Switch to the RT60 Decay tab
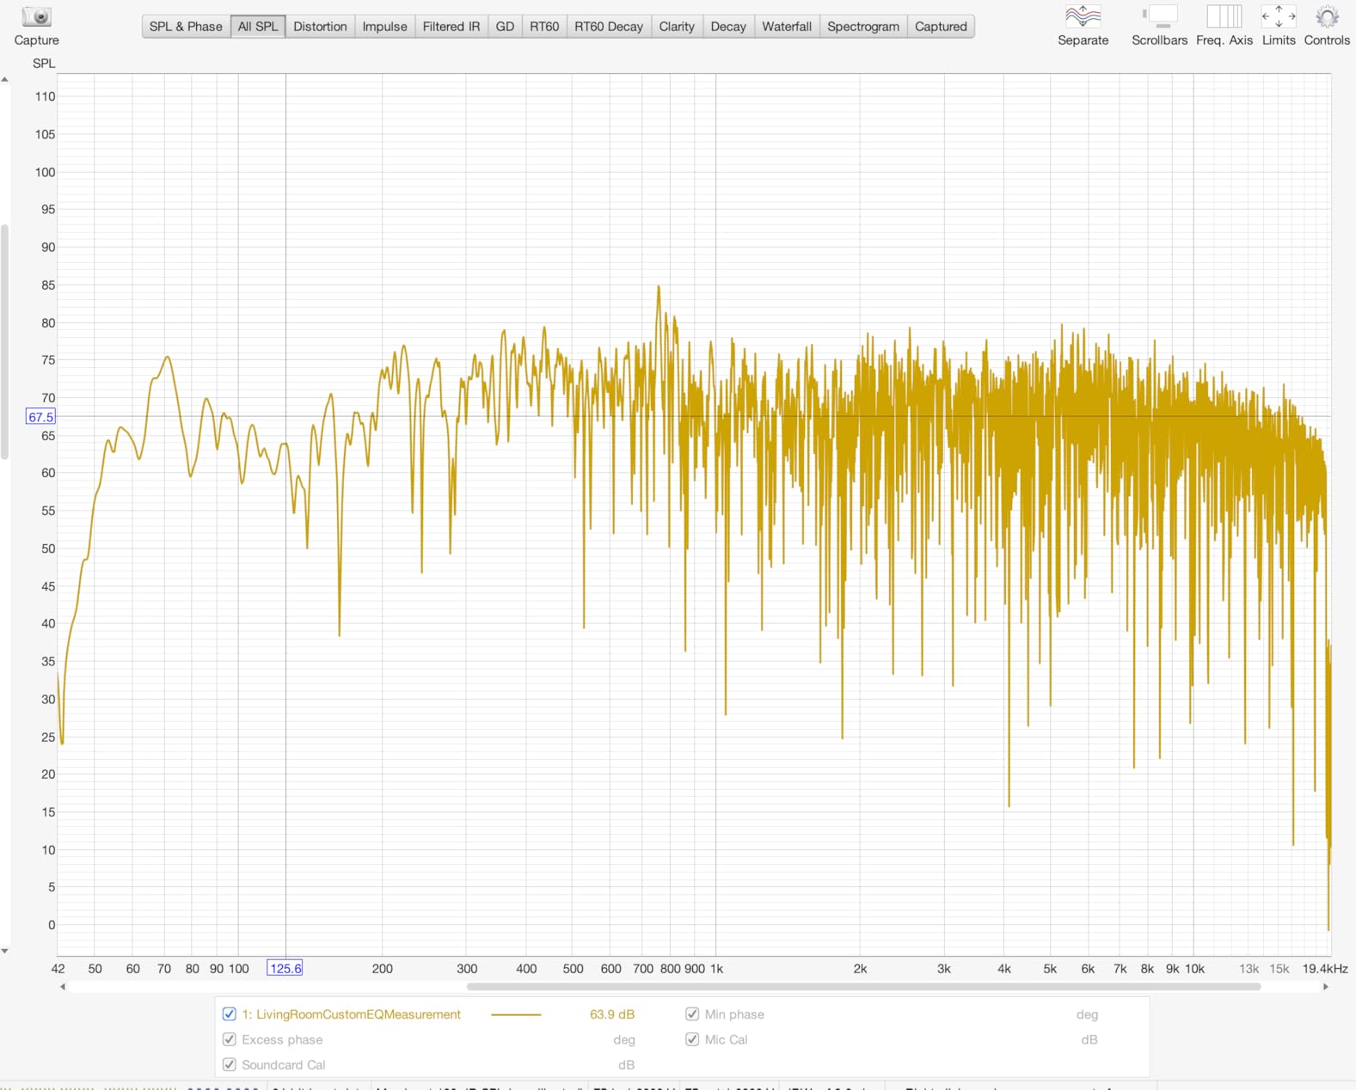This screenshot has height=1090, width=1356. [x=608, y=27]
